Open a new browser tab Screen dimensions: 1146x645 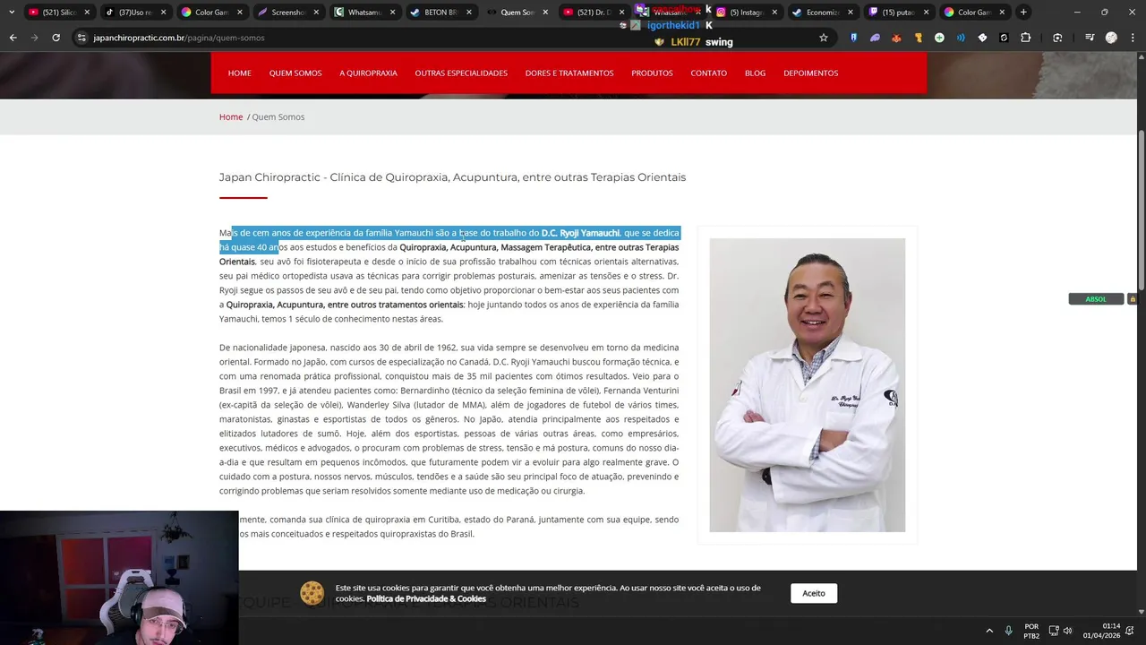pyautogui.click(x=1023, y=12)
